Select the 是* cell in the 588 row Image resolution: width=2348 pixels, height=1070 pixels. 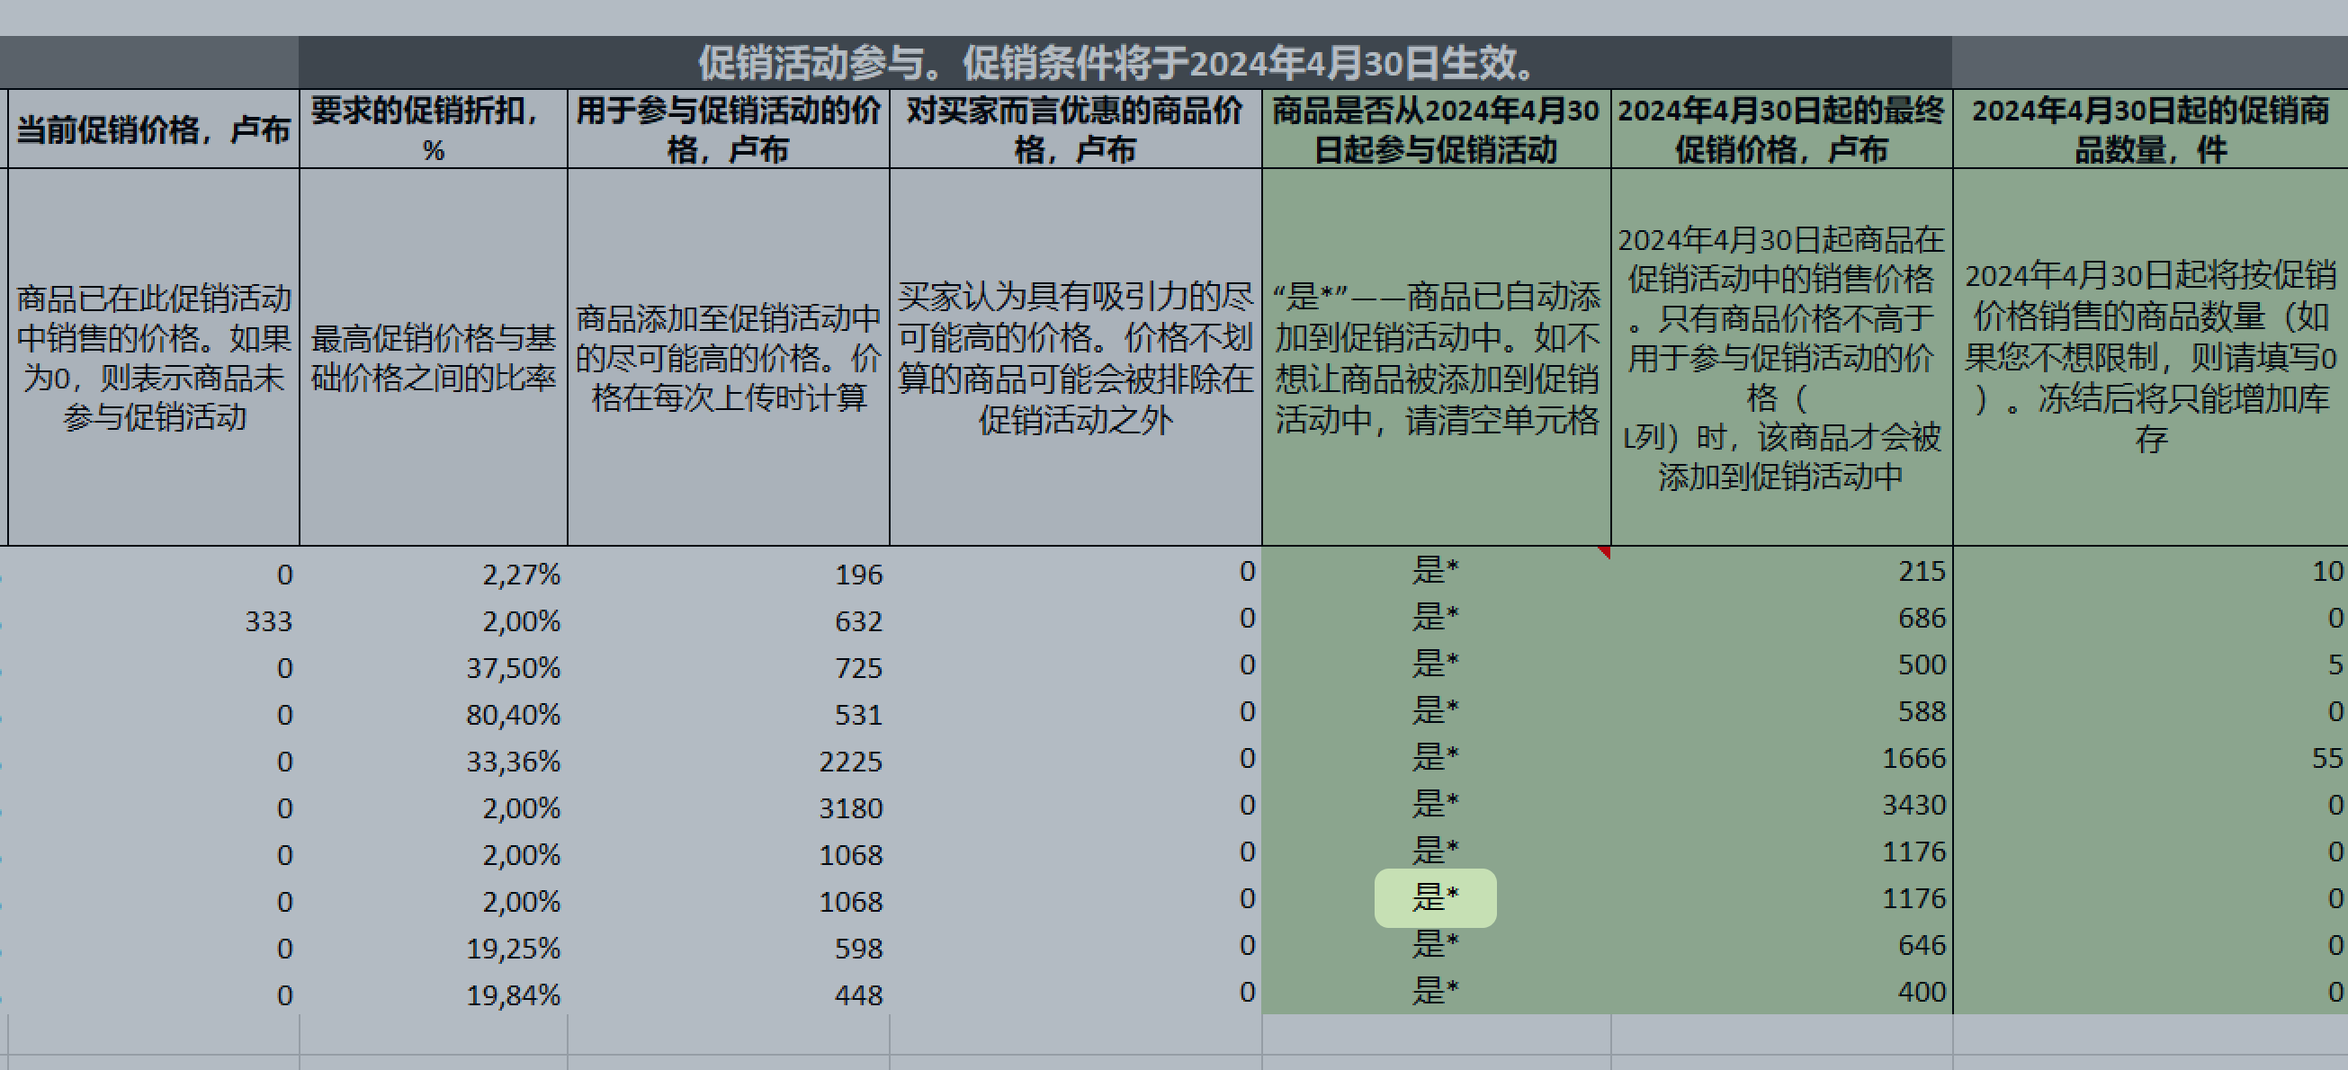(1437, 712)
